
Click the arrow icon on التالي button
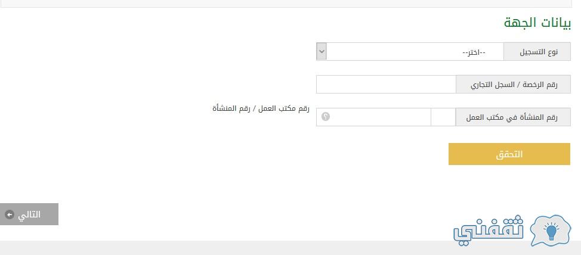pyautogui.click(x=10, y=214)
